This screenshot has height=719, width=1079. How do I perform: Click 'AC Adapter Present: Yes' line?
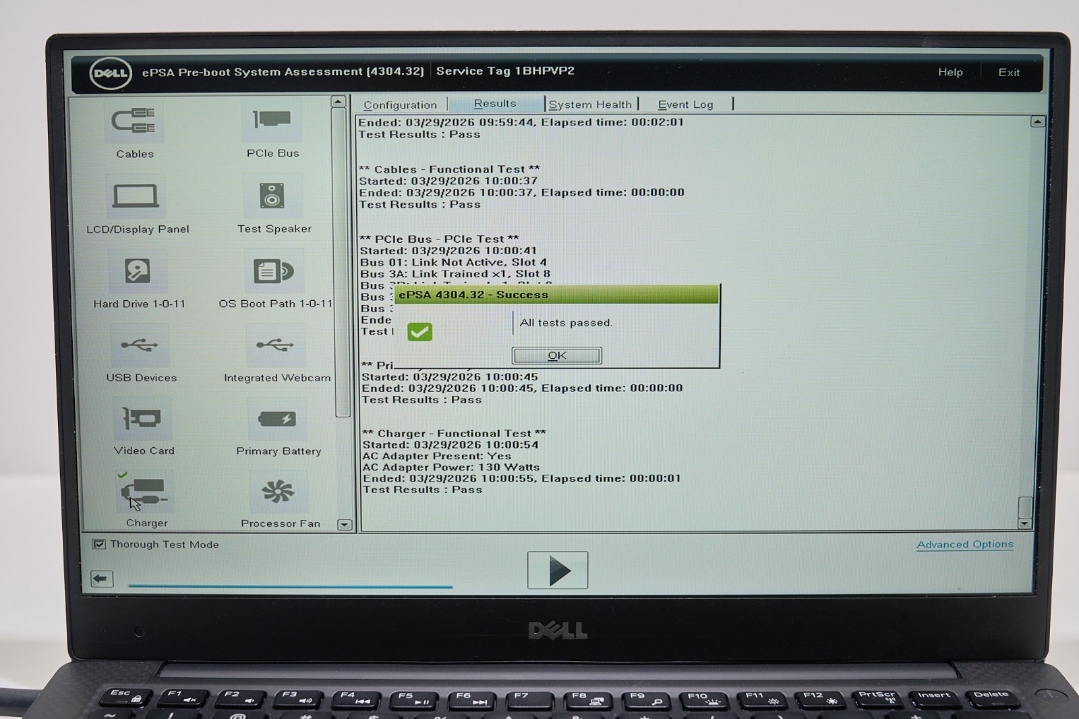tap(437, 456)
